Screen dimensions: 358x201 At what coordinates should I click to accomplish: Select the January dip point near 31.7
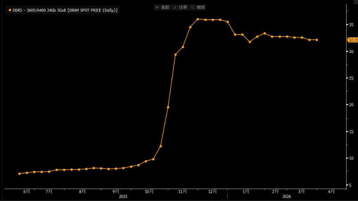coord(250,42)
